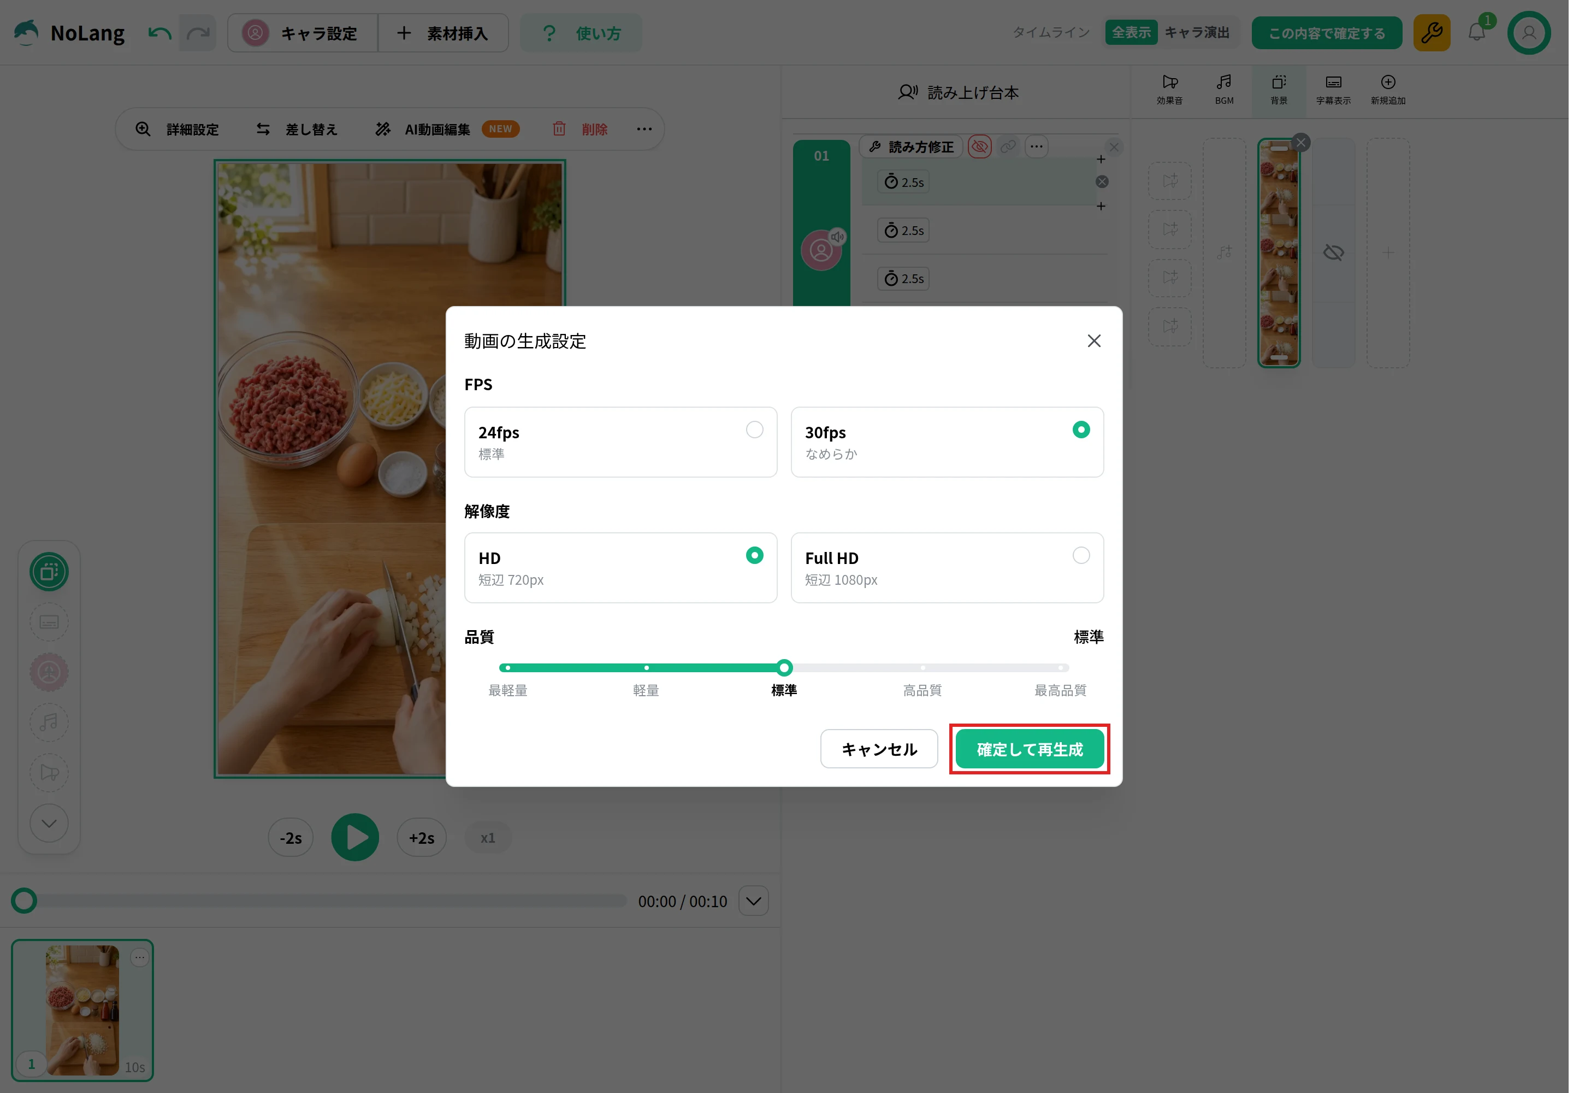Switch timeline to 全表示
The image size is (1573, 1093).
1131,33
